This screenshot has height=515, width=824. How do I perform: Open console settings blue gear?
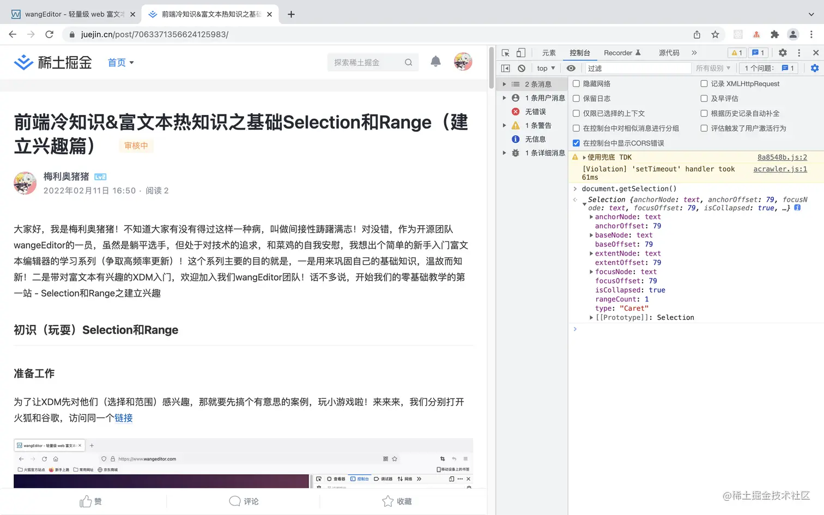click(x=815, y=68)
